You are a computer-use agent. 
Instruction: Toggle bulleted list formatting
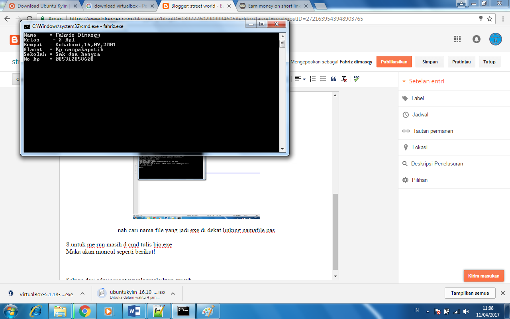click(323, 79)
